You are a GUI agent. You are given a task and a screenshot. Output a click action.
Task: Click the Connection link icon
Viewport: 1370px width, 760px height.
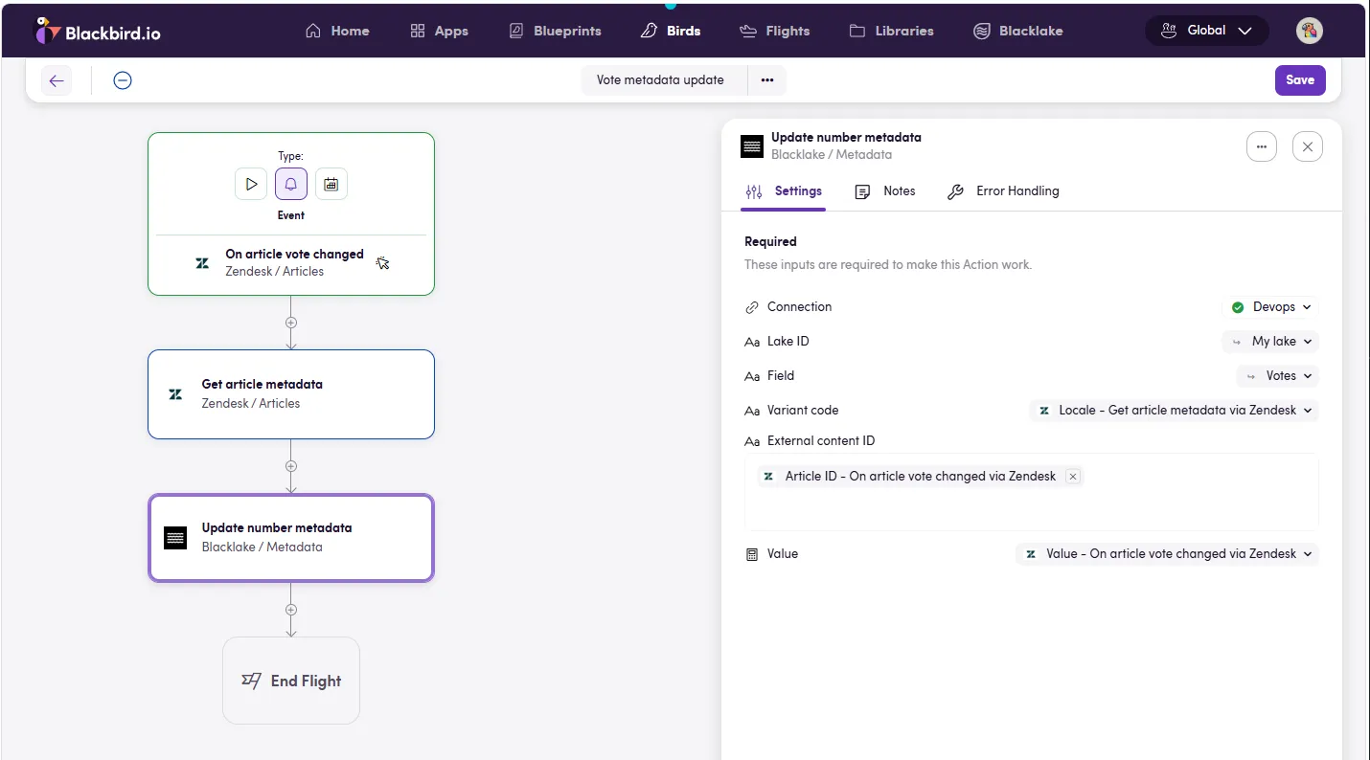[752, 307]
